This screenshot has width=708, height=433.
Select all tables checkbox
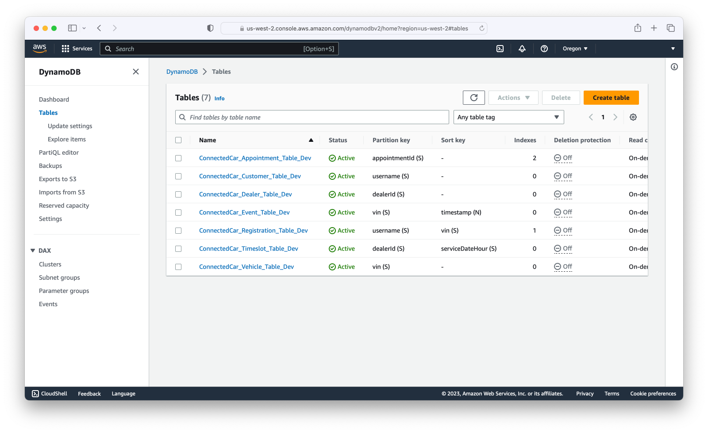(x=178, y=140)
